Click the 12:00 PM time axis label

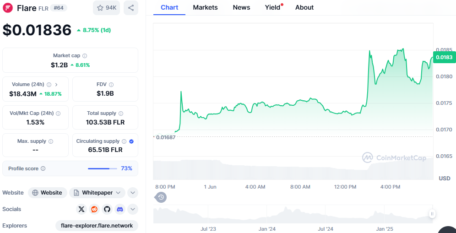345,187
